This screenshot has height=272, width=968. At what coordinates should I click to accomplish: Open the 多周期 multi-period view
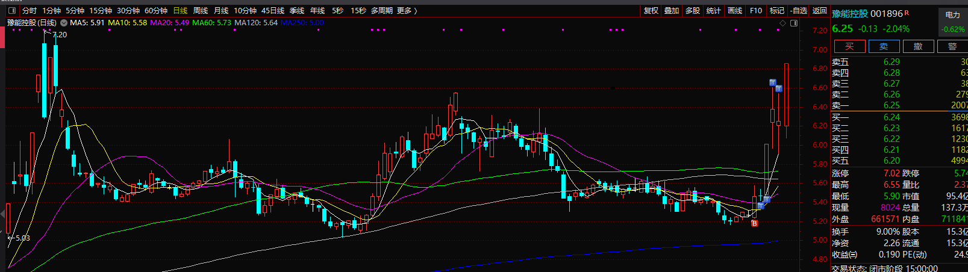point(381,11)
